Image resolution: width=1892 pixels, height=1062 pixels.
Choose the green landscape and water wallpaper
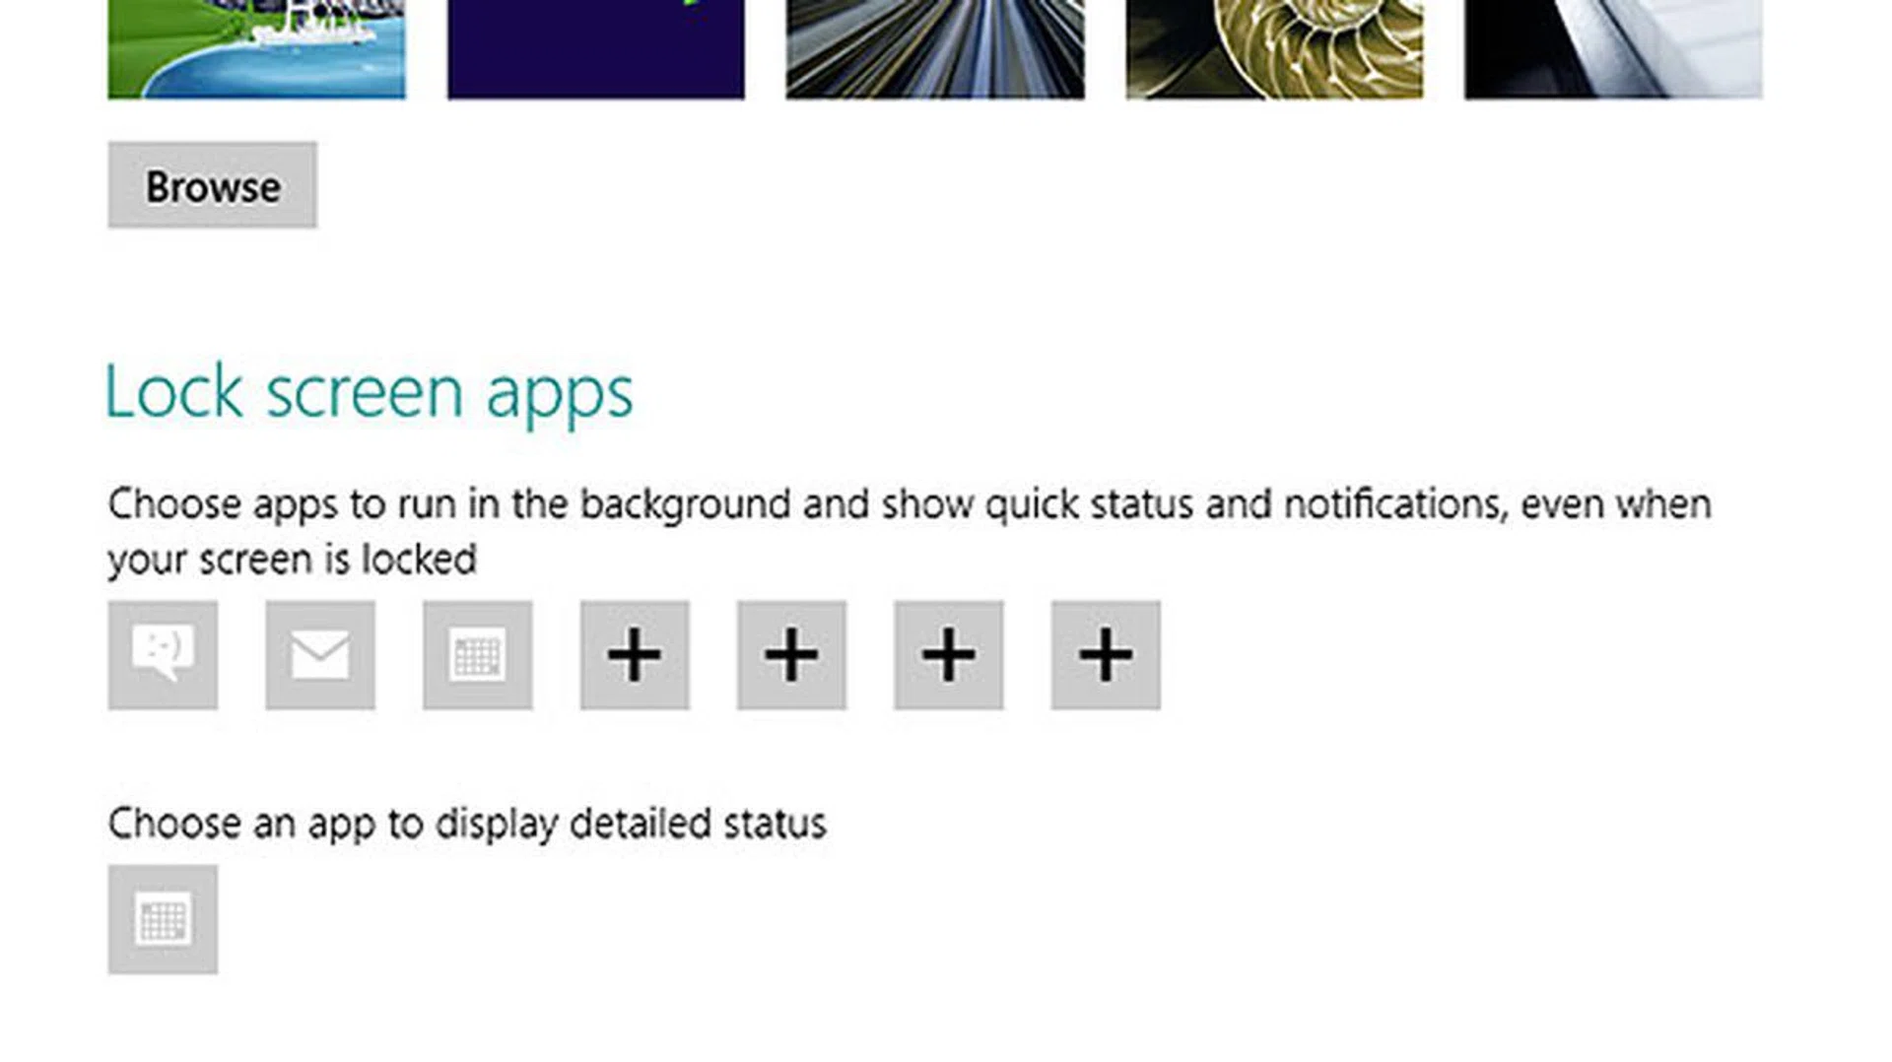point(256,48)
